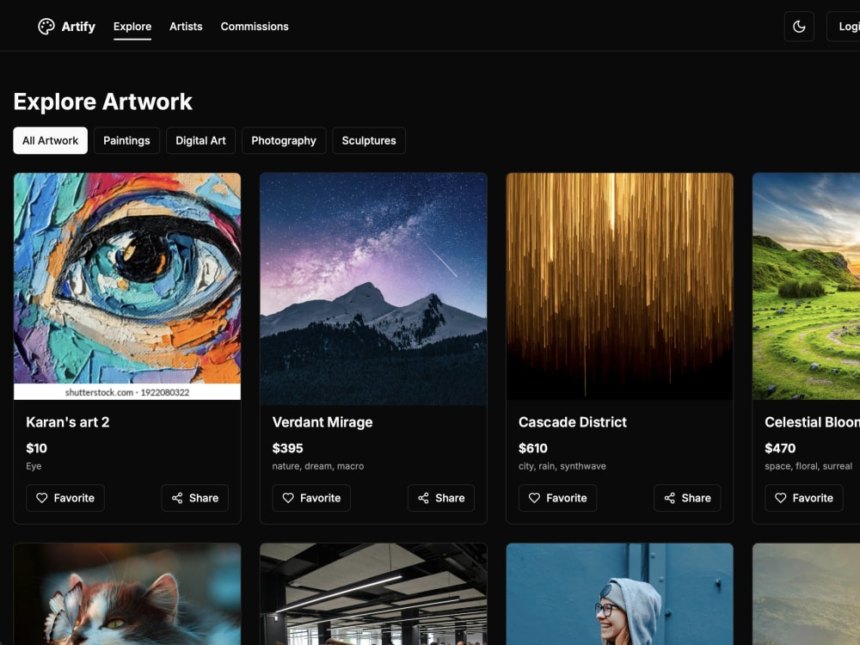Click the Login button
This screenshot has width=860, height=645.
[845, 27]
